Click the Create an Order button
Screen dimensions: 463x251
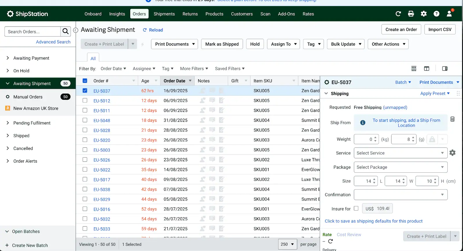(x=401, y=29)
